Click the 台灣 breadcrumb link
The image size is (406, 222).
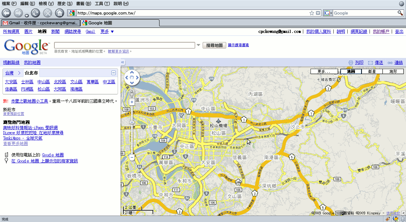click(x=10, y=73)
